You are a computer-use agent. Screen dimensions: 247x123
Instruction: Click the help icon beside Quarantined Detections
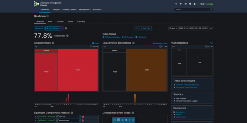point(133,43)
